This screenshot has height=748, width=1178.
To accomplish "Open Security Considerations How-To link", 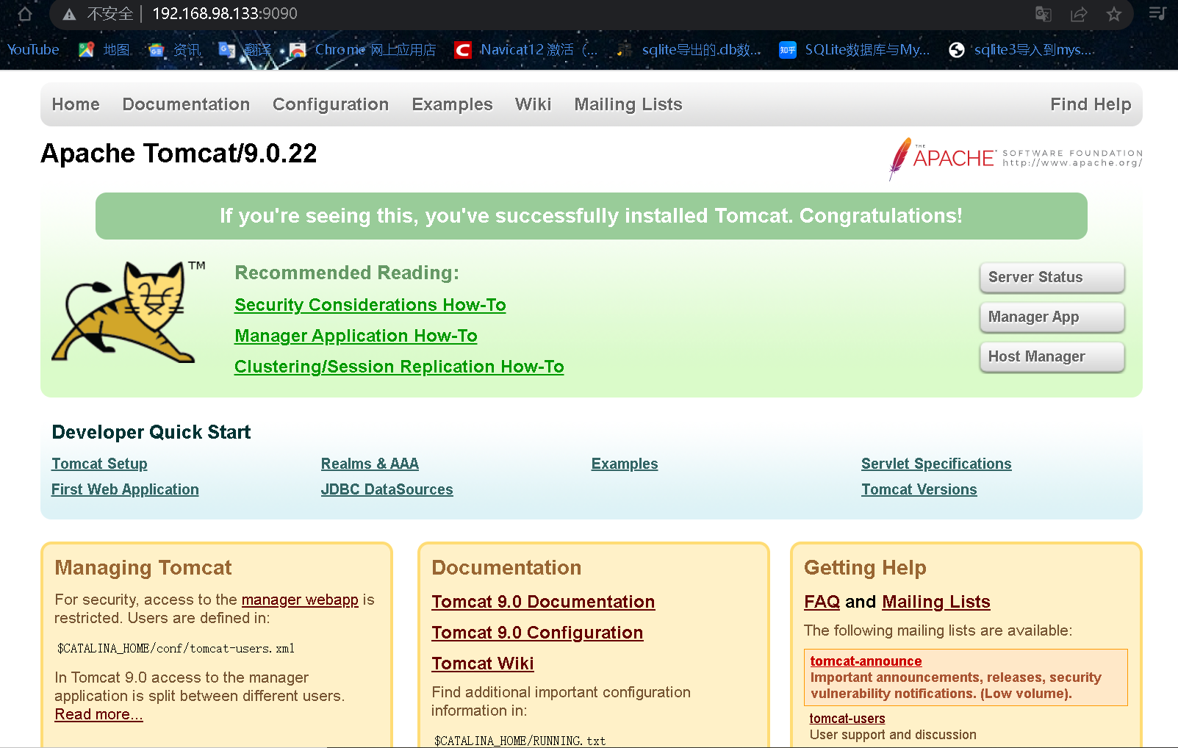I will (370, 305).
